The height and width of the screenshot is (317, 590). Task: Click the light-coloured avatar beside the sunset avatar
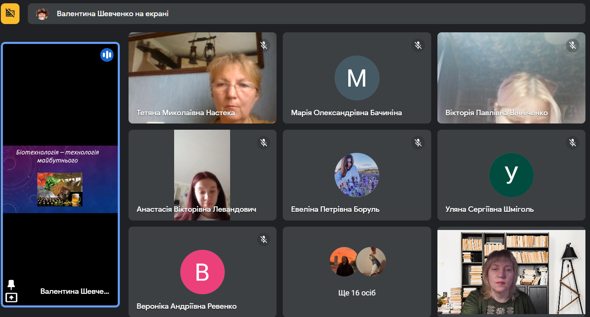click(371, 261)
